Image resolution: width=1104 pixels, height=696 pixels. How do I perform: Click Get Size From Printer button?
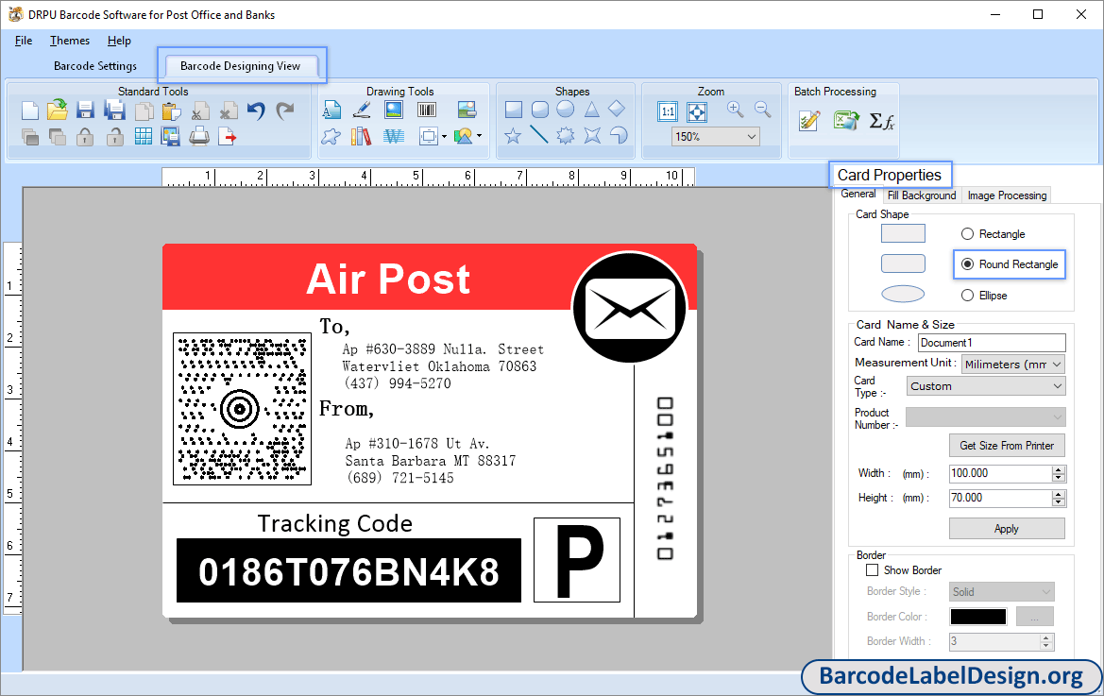tap(1007, 446)
